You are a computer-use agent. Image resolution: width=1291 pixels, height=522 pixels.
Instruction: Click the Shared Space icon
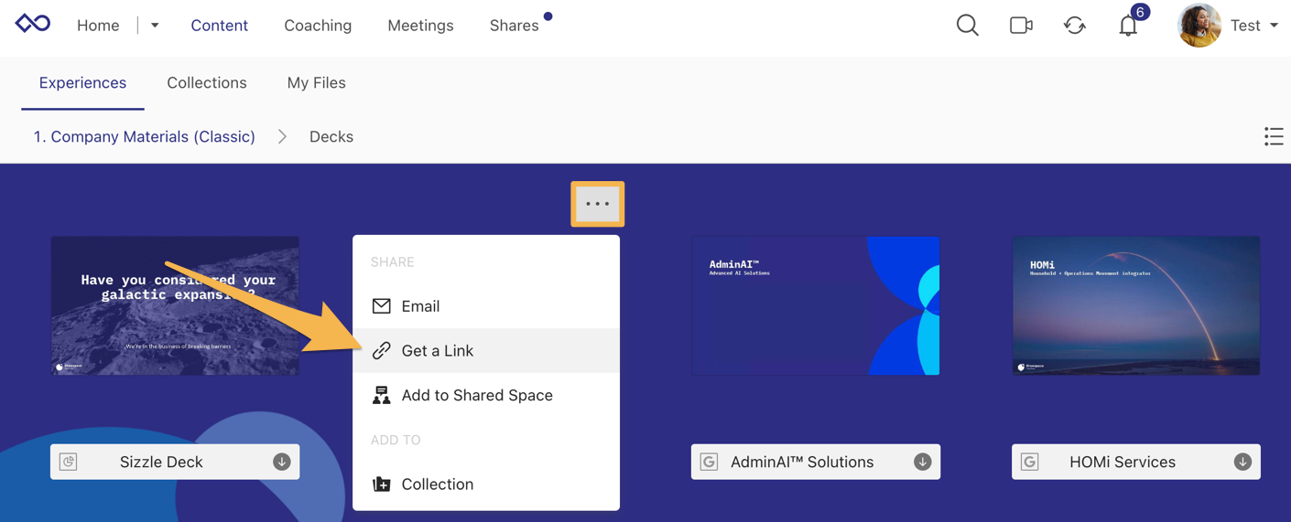pos(381,395)
